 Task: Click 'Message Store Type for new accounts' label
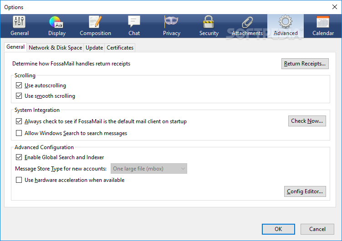click(61, 169)
